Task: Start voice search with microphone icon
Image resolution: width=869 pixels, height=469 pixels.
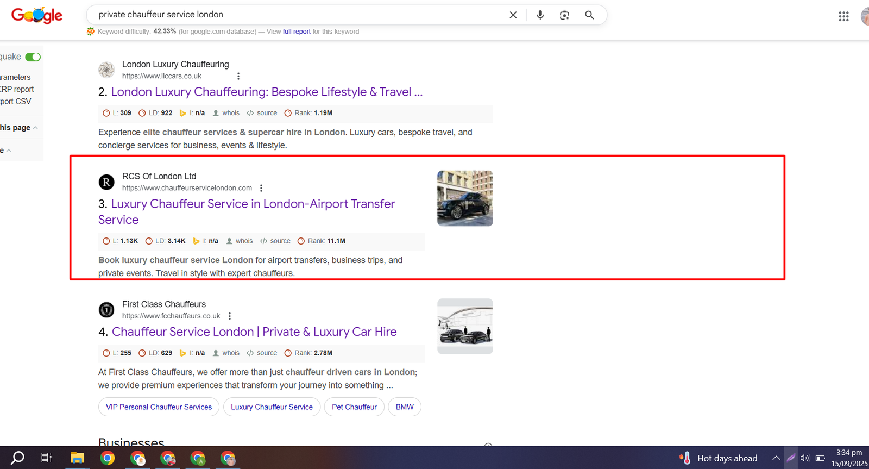Action: click(540, 15)
